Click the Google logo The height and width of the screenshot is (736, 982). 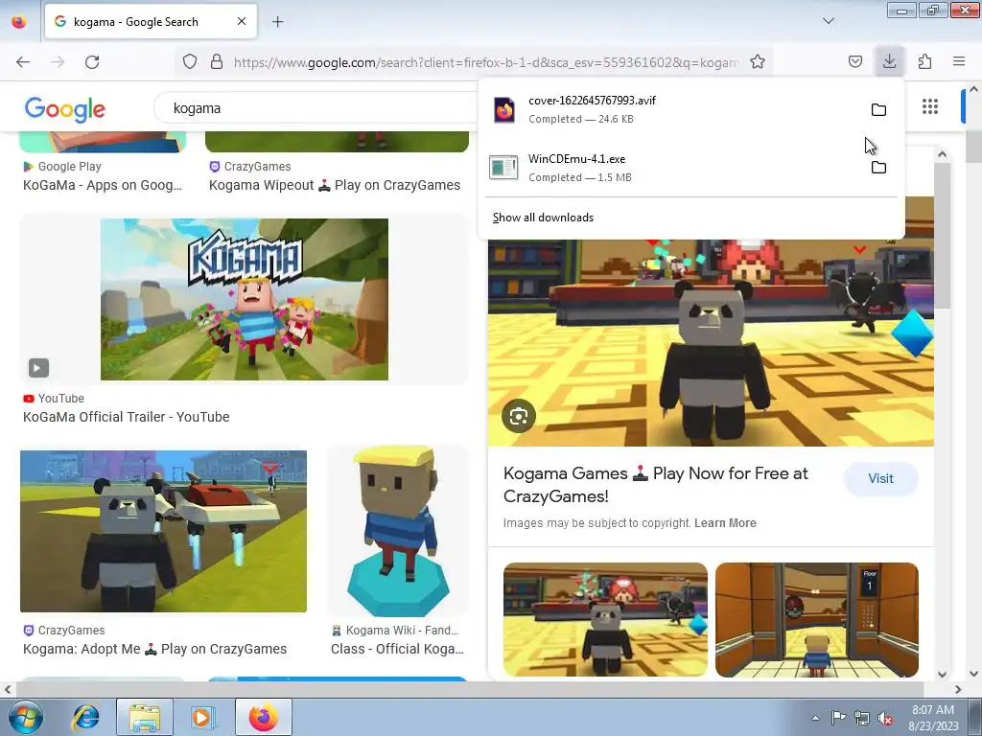point(65,109)
